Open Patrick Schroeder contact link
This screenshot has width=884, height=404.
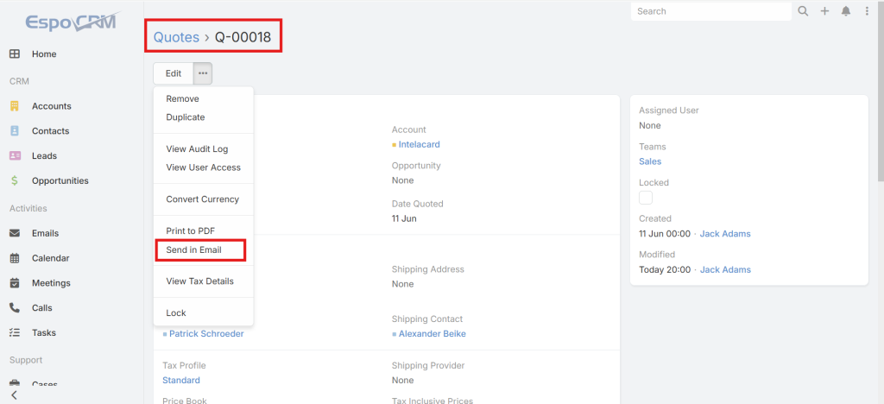click(206, 333)
